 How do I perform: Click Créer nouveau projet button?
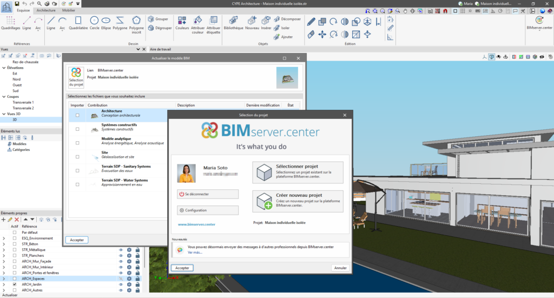coord(298,201)
